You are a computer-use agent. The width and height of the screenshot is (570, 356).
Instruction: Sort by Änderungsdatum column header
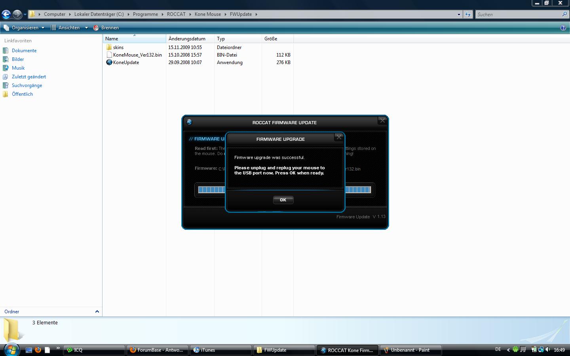point(190,39)
